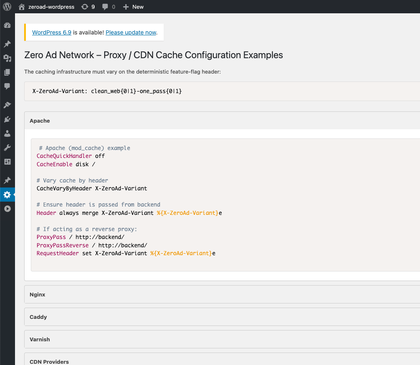Open the Pages icon in the sidebar
The image size is (420, 365).
pos(7,72)
